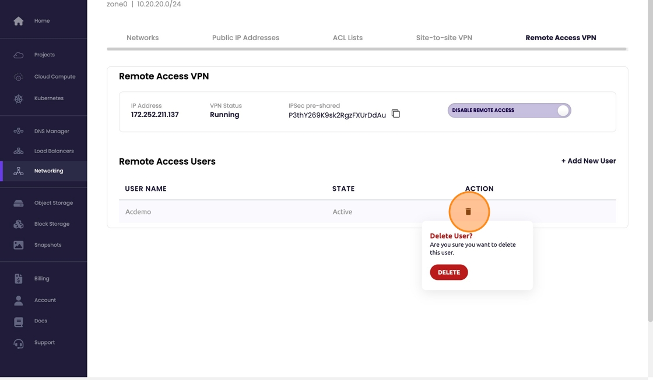Go to the Site-to-site VPN tab
This screenshot has height=380, width=653.
(444, 38)
